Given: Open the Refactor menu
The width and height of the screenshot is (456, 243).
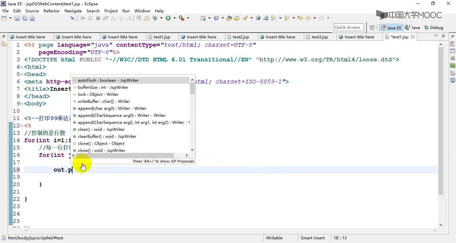Looking at the screenshot, I should click(51, 11).
